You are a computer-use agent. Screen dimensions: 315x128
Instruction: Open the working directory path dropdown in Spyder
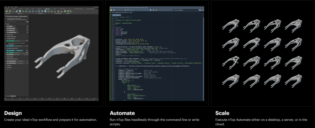pyautogui.click(x=198, y=10)
